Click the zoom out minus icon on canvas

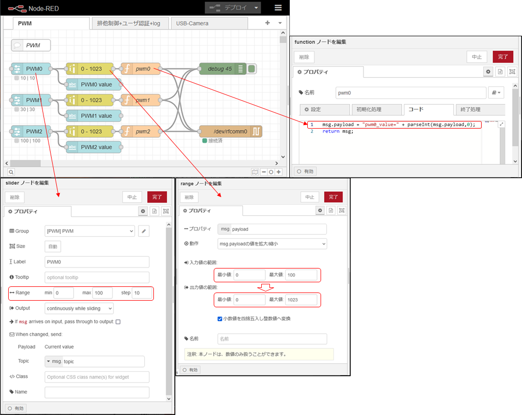point(264,172)
